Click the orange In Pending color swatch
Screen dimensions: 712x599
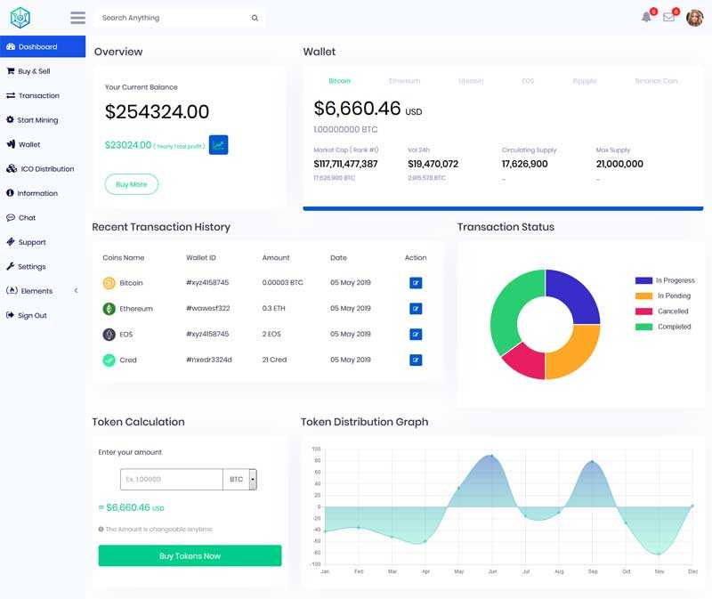pyautogui.click(x=643, y=296)
